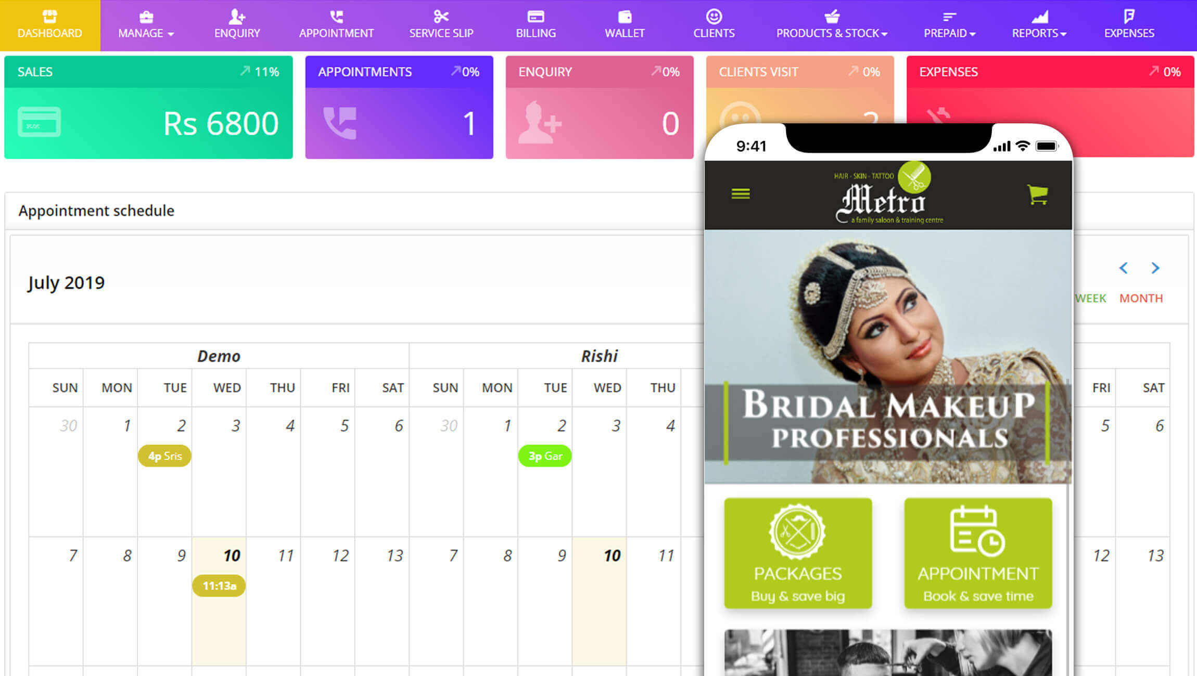Click the July 2019 calendar title
1197x676 pixels.
(x=66, y=282)
